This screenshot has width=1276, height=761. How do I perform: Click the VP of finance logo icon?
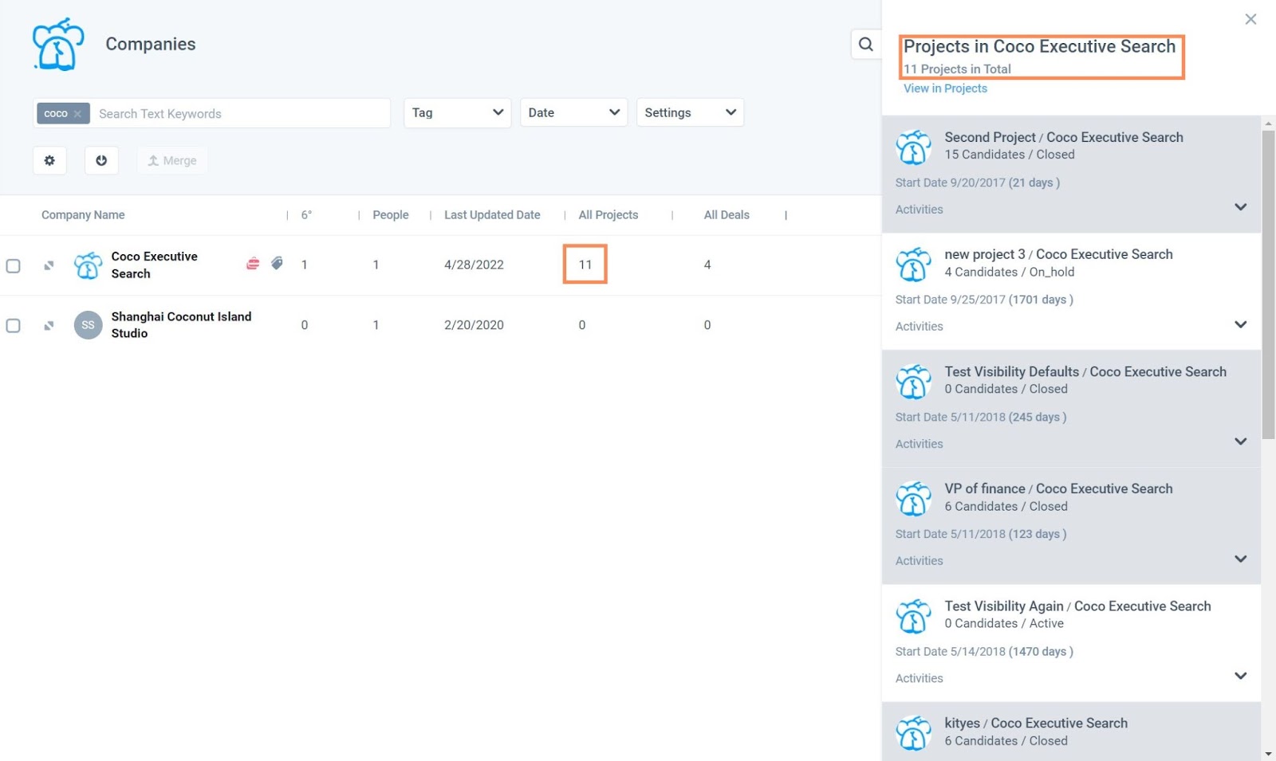914,498
